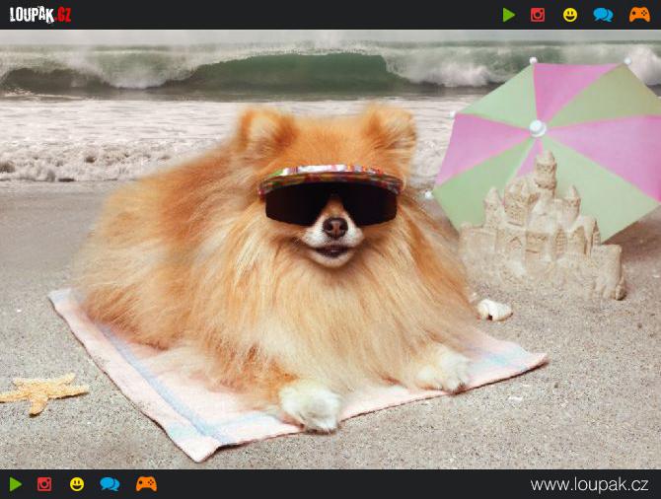The image size is (661, 499).
Task: Click the starfish on the sand
Action: click(x=41, y=392)
